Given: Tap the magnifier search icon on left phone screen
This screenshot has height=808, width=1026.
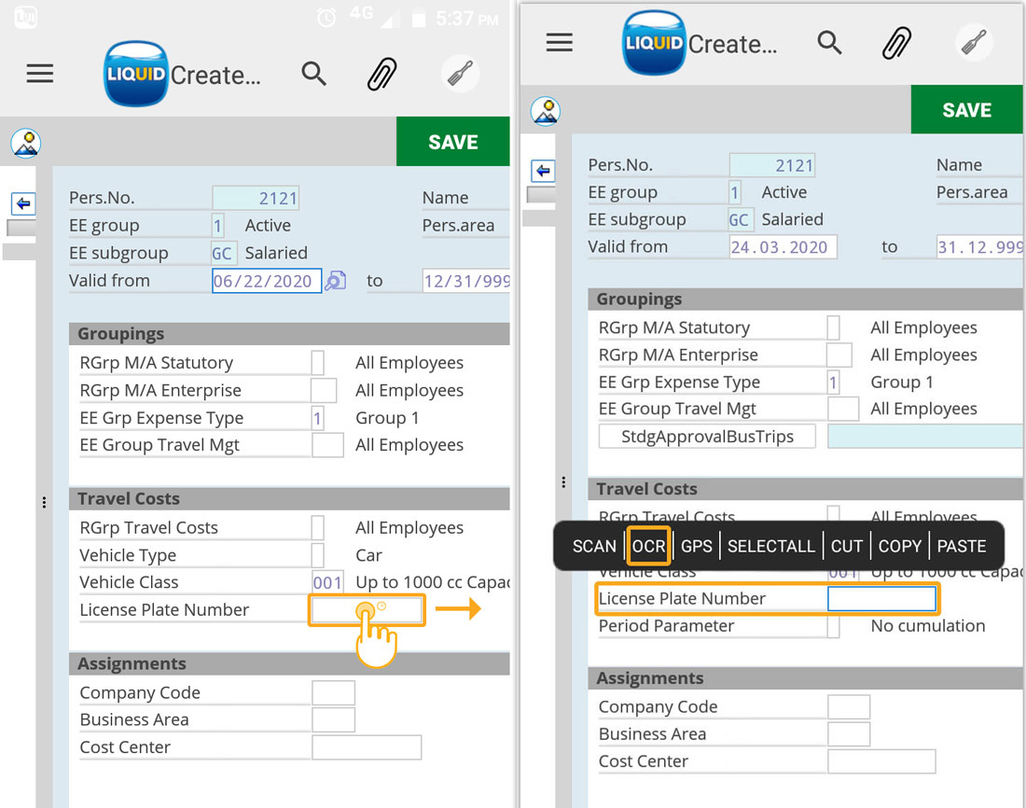Looking at the screenshot, I should point(314,74).
